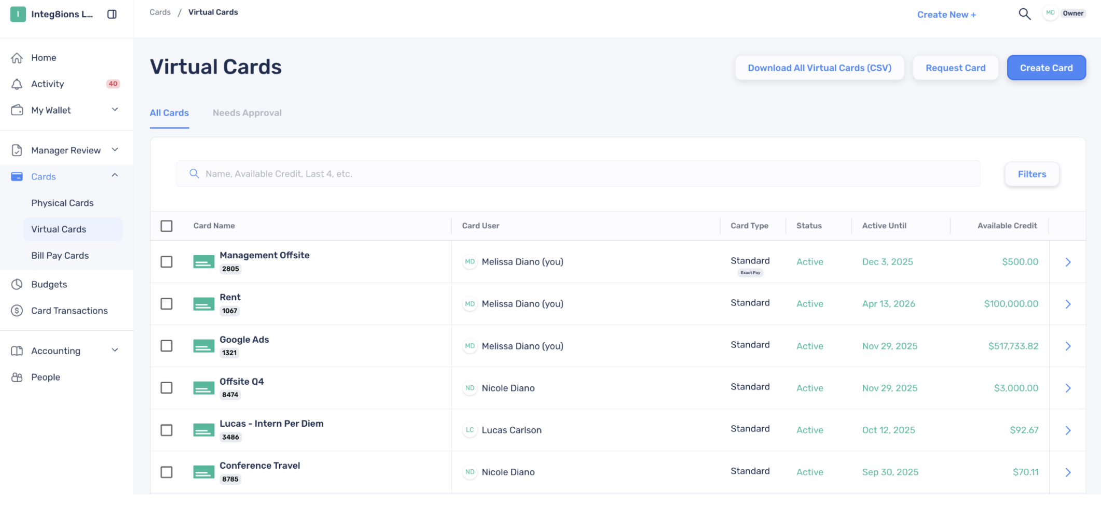Sort by Available Credit column header

1007,226
